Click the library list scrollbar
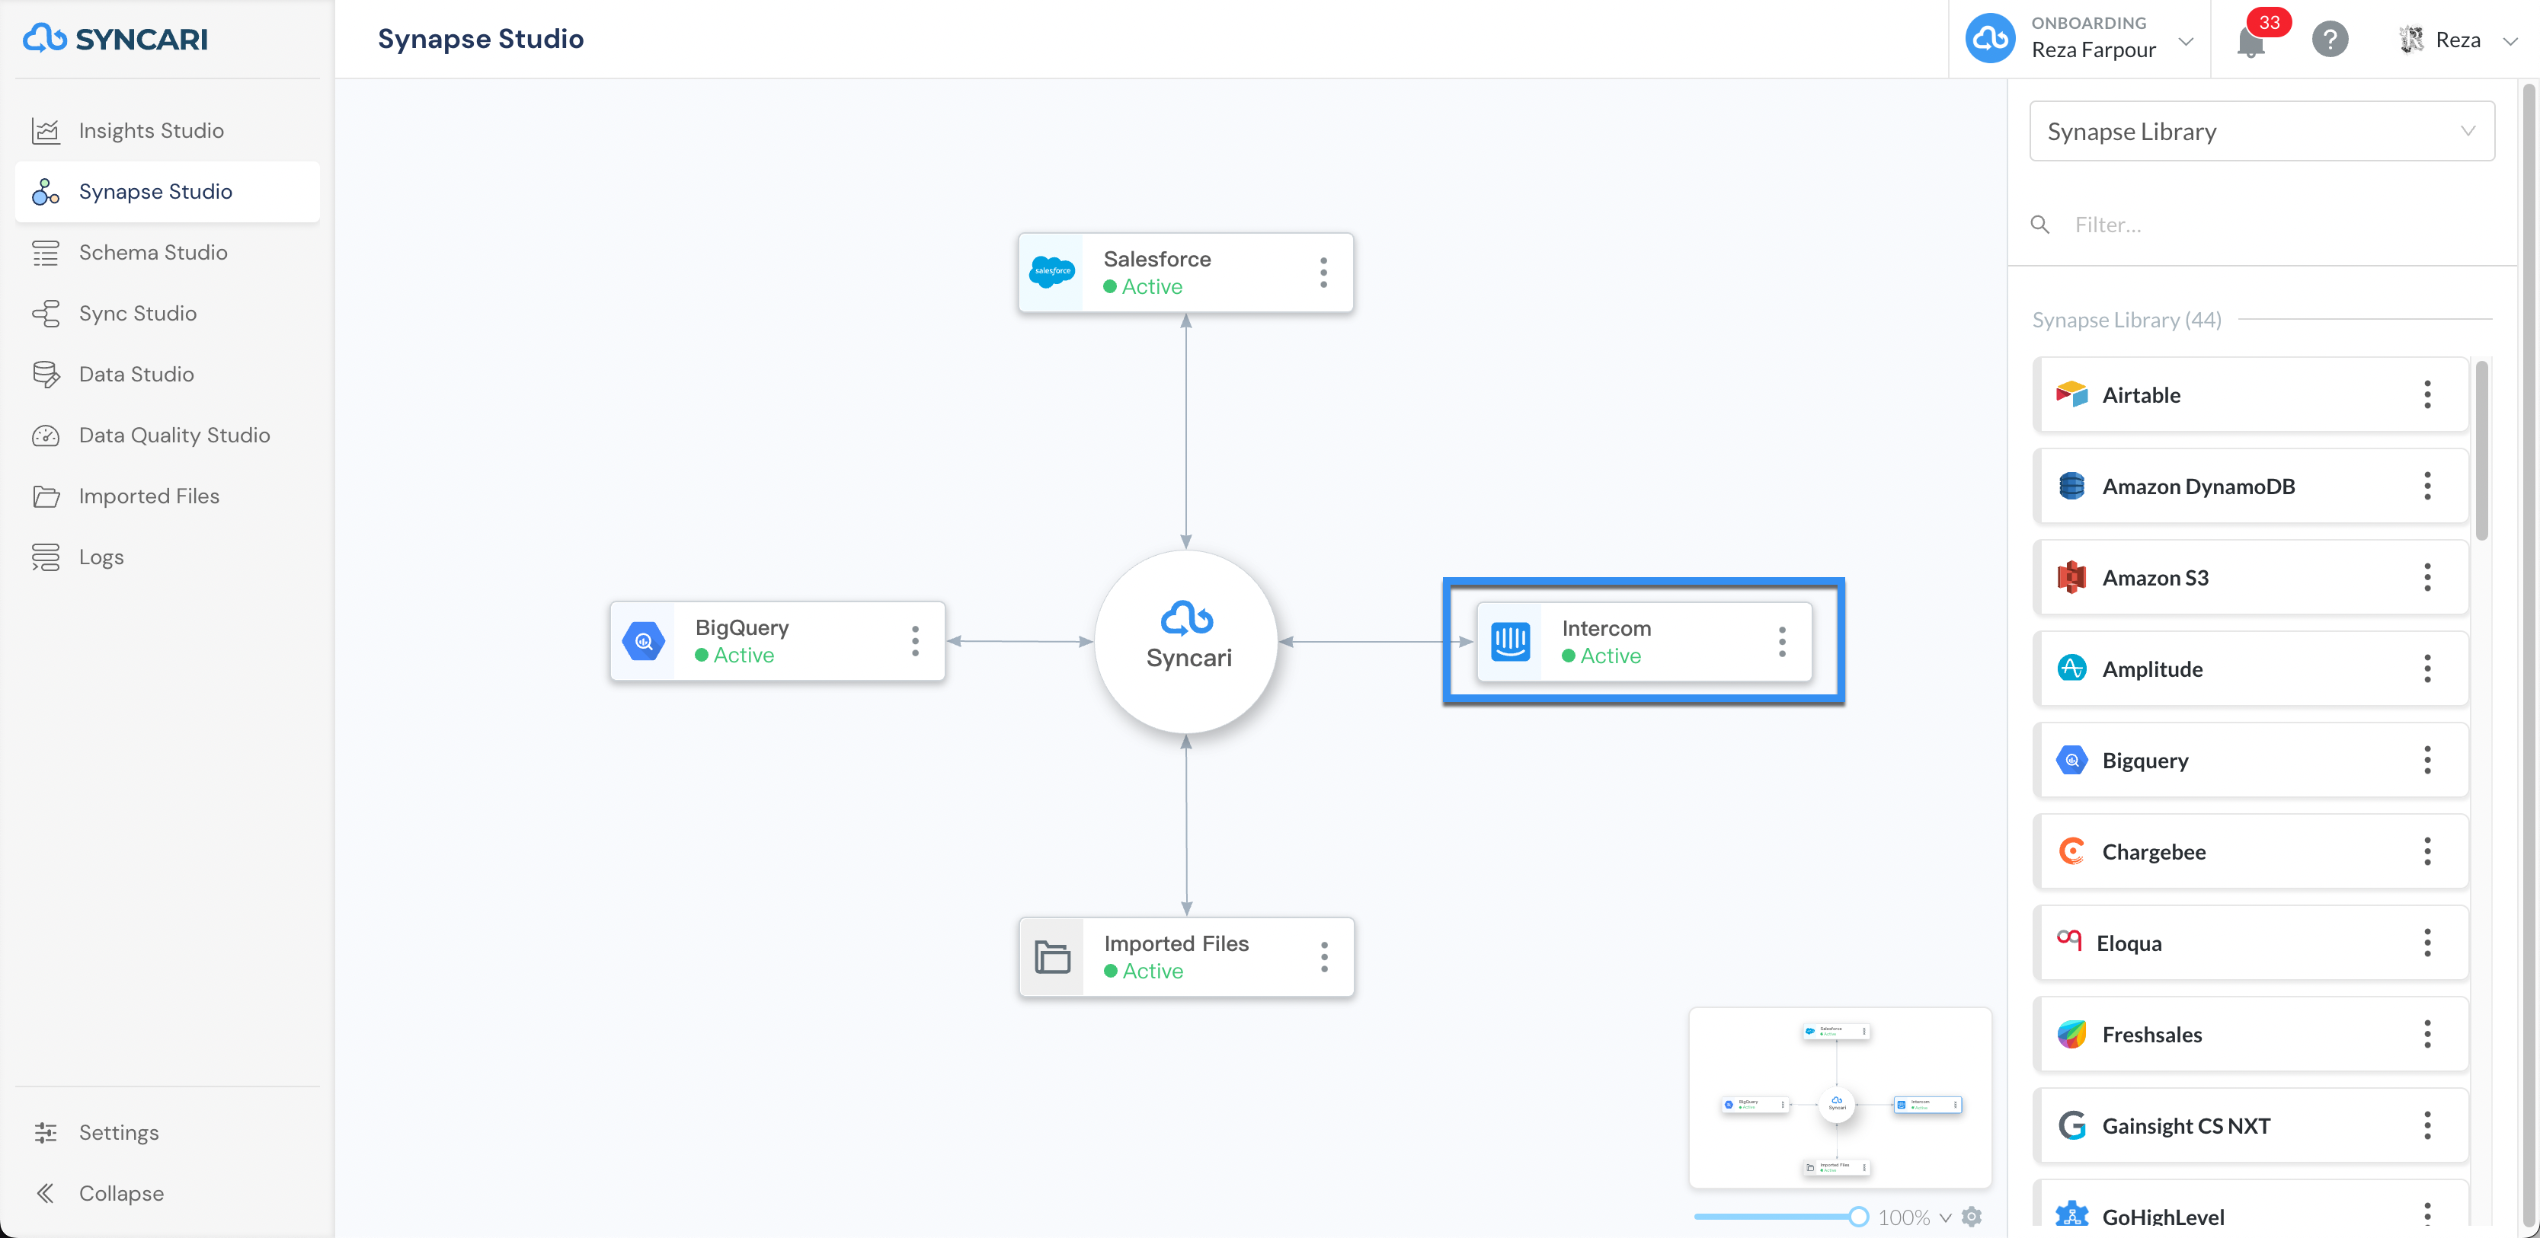The image size is (2540, 1238). click(2482, 451)
